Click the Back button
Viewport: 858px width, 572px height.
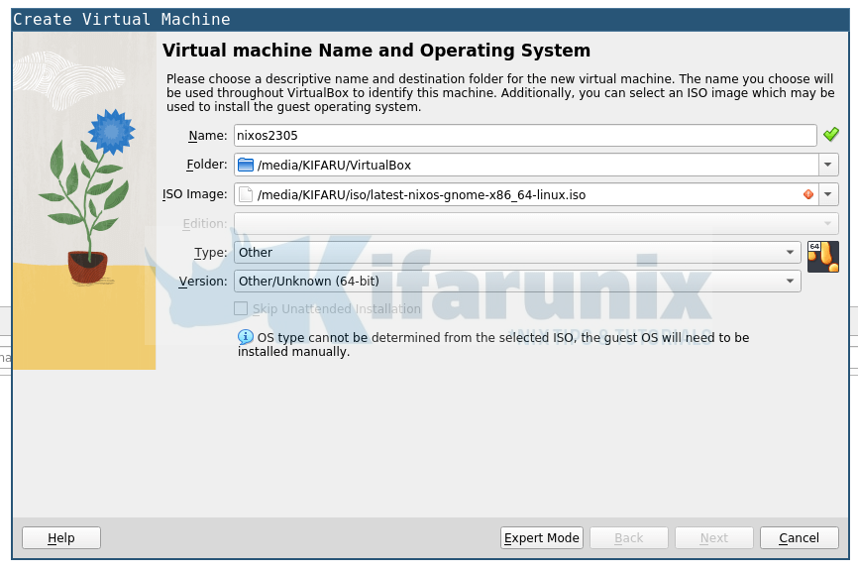(x=629, y=537)
